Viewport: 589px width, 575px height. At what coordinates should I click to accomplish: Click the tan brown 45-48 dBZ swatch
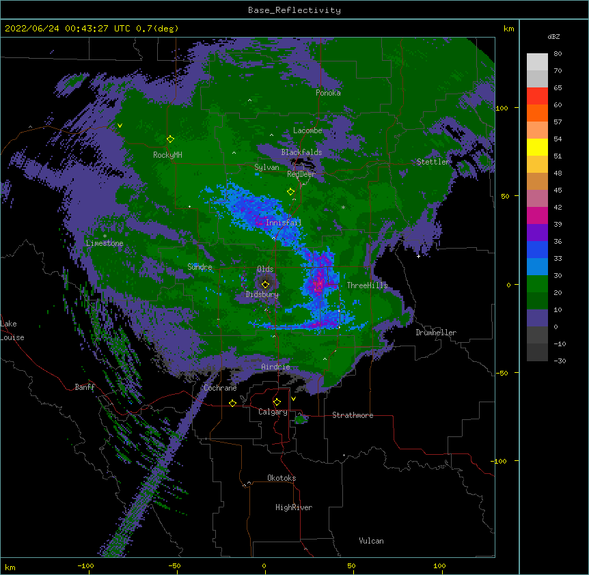coord(537,181)
